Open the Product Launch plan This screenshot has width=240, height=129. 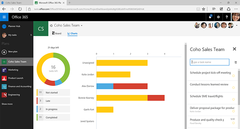tap(17, 78)
